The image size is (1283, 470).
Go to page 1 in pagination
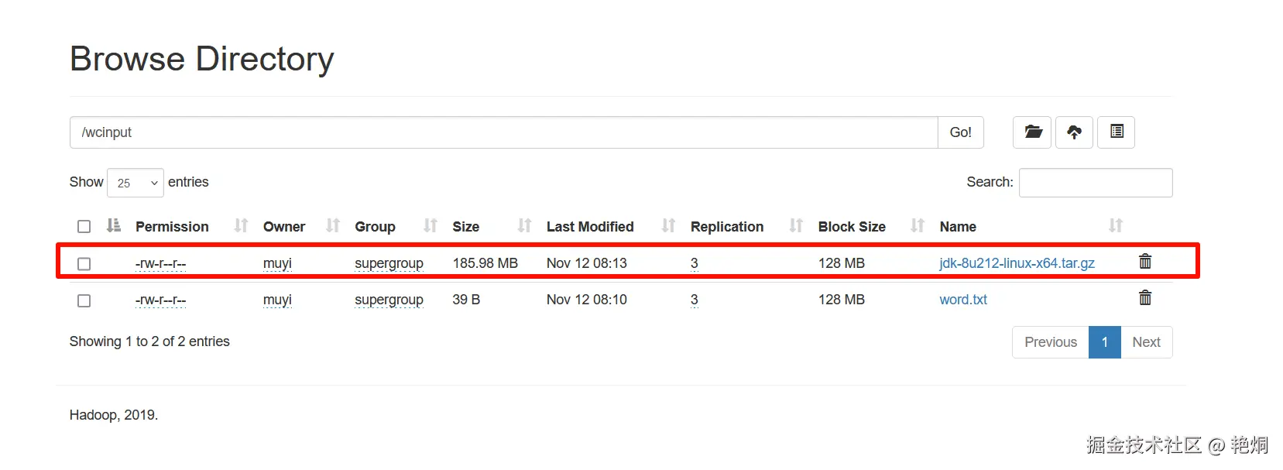point(1104,342)
